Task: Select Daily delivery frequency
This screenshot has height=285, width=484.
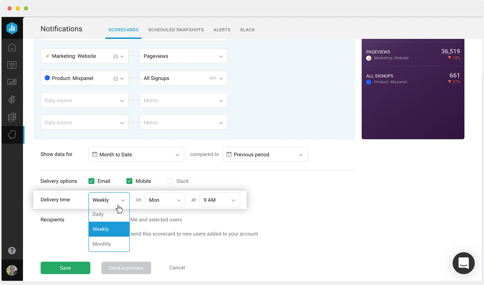Action: tap(109, 214)
